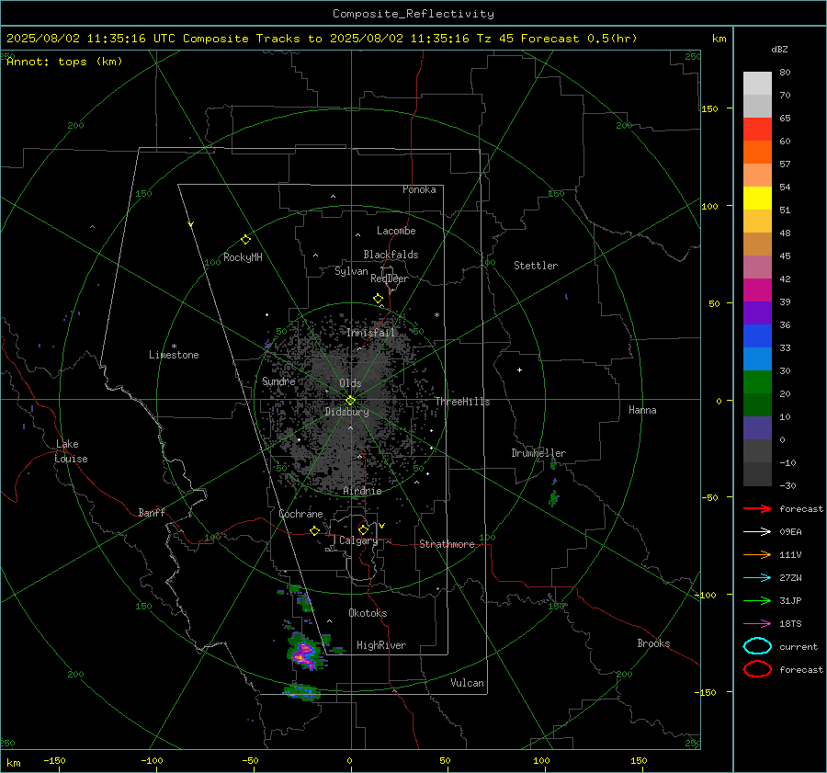This screenshot has height=773, width=827.
Task: Click the Okotoks label
Action: click(368, 613)
